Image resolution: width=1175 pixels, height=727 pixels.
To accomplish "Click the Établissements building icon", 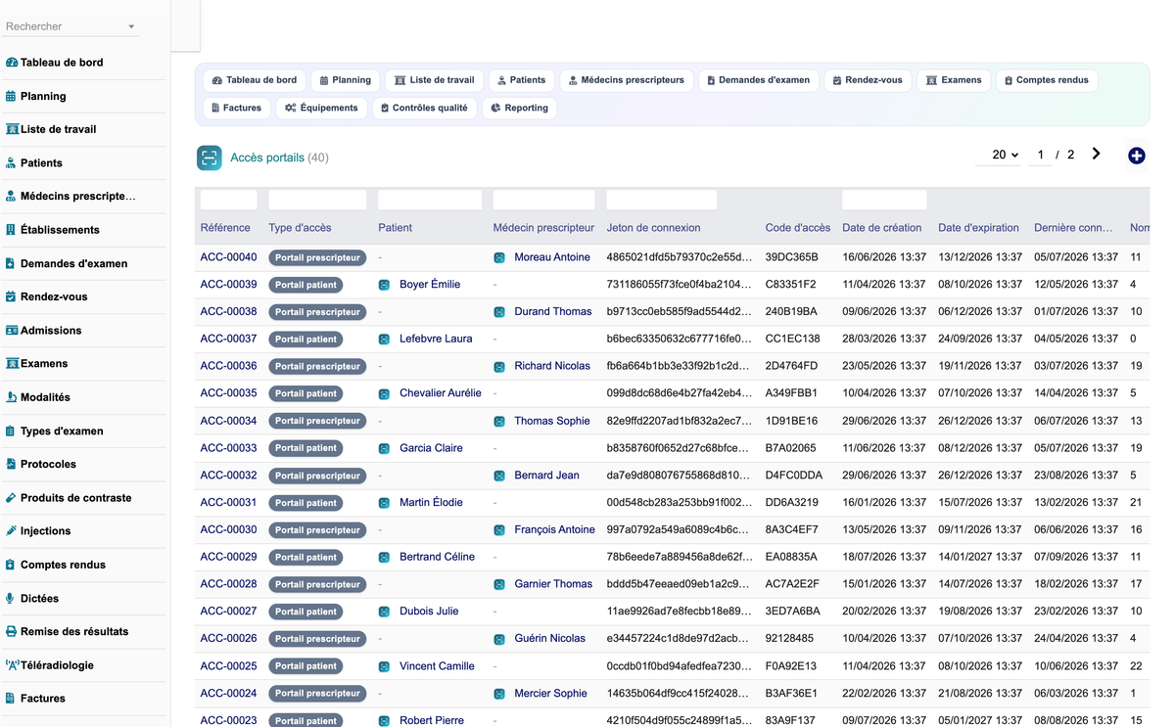I will 11,230.
